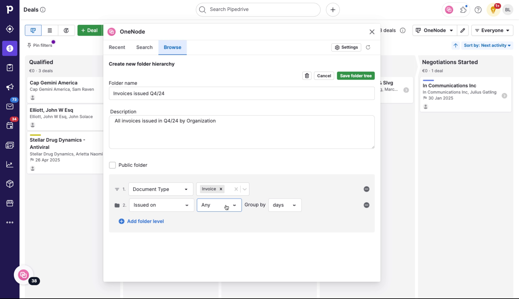Toggle the Public folder checkbox
Viewport: 519px width, 299px height.
pos(112,165)
